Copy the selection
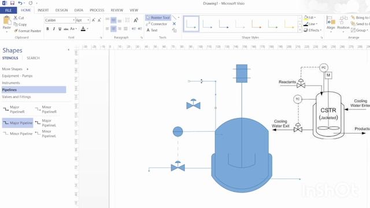 coord(20,24)
